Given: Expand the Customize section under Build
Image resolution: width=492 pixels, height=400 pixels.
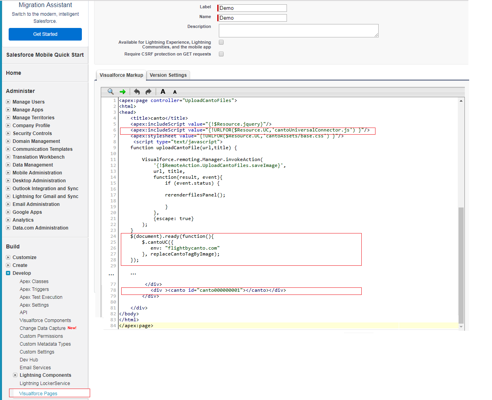Looking at the screenshot, I should (8, 257).
